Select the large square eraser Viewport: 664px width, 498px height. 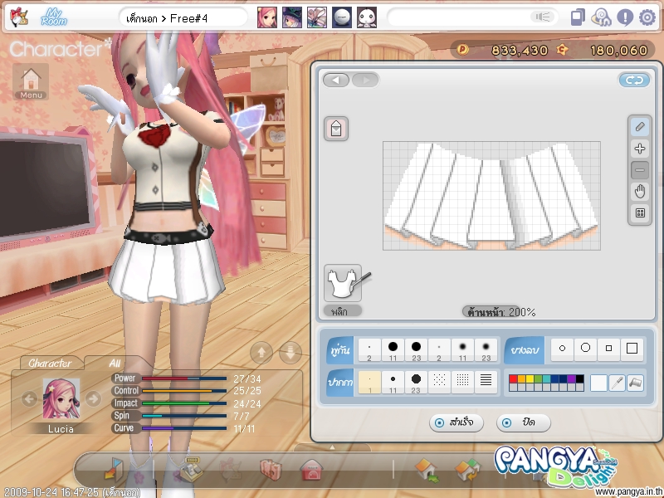point(632,349)
